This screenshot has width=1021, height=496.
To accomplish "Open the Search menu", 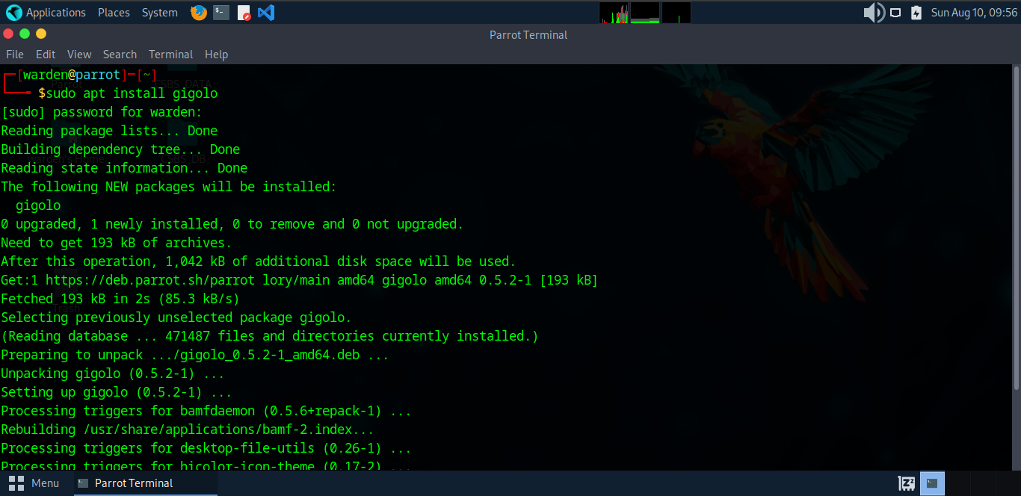I will pos(120,55).
